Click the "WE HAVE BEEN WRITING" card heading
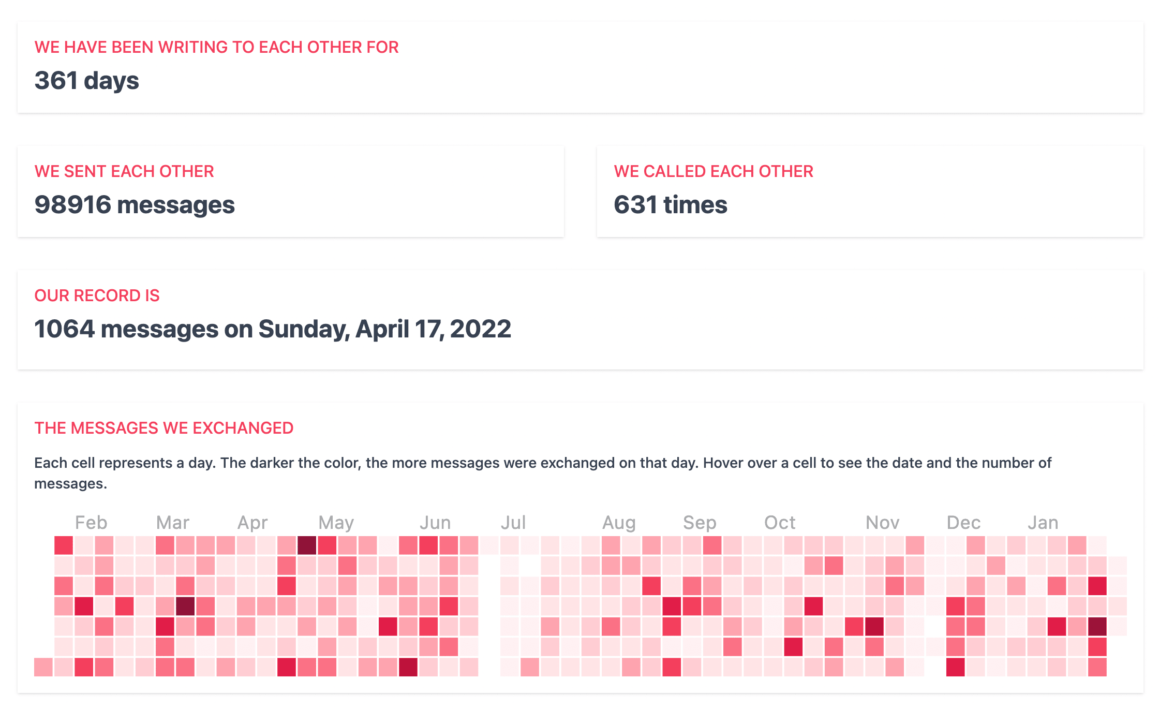 pyautogui.click(x=216, y=47)
